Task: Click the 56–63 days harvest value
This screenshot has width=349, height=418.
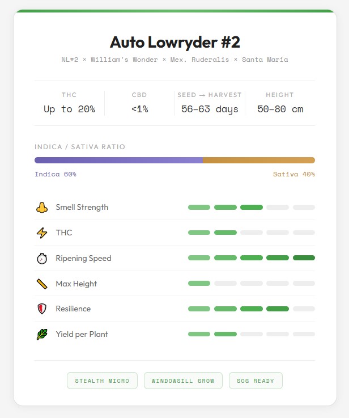Action: tap(210, 109)
